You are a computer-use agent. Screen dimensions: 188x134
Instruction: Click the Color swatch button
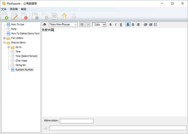97,25
